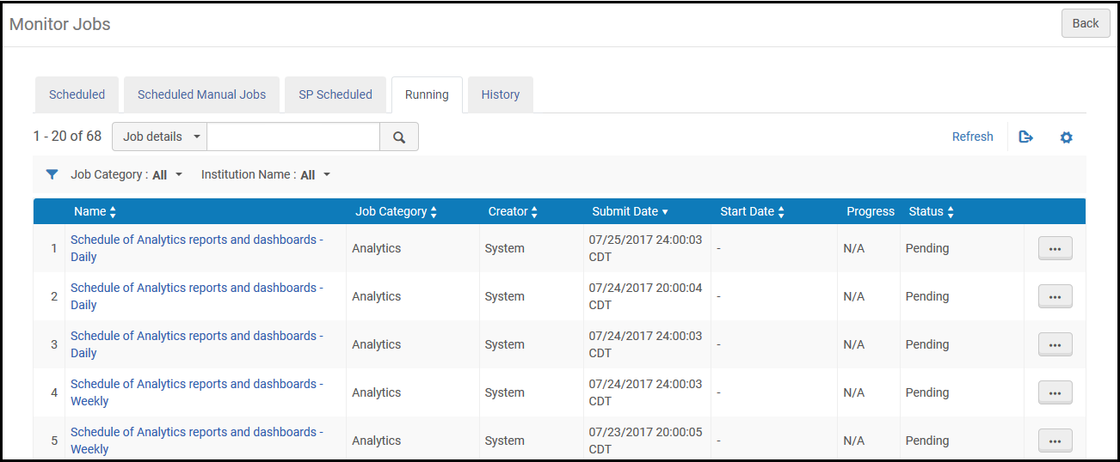Click Pending status in row 5
The image size is (1120, 462).
point(927,441)
